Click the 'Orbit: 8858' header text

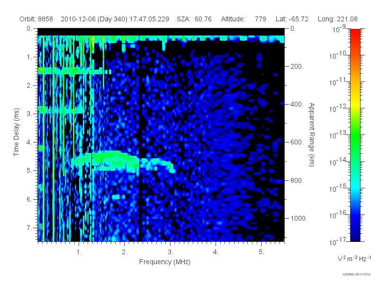pos(36,19)
